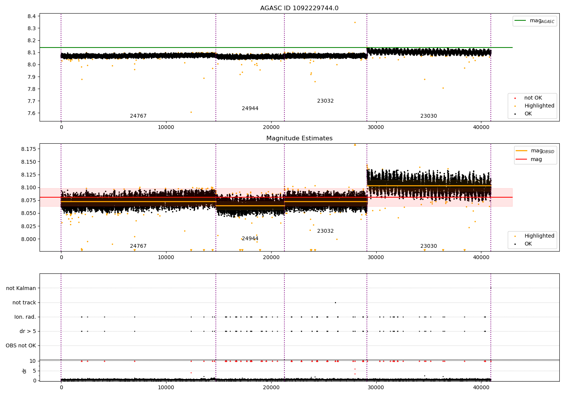Click obsid label 24944 in Magnitude Estimates plot

250,239
